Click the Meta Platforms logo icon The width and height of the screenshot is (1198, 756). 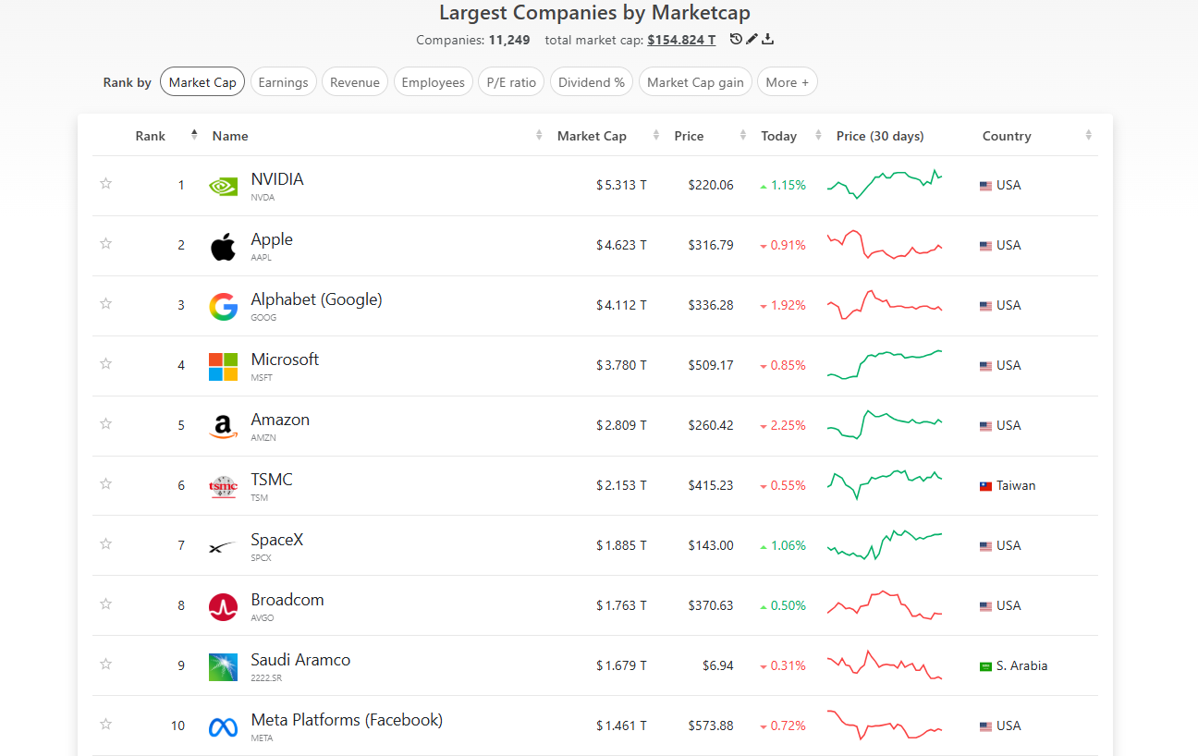223,727
